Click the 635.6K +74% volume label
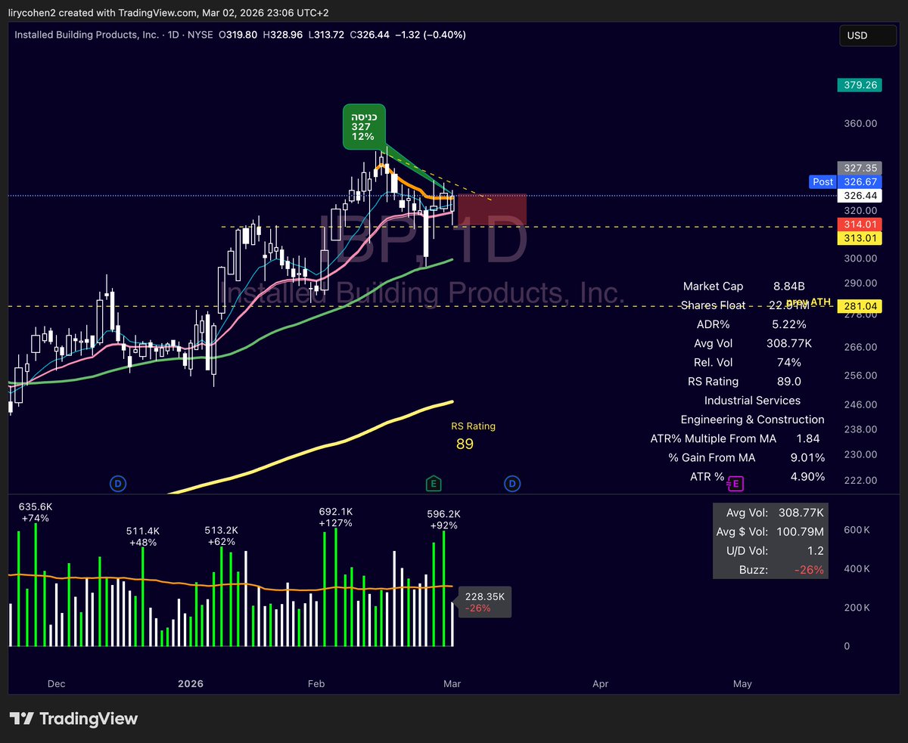 coord(36,512)
